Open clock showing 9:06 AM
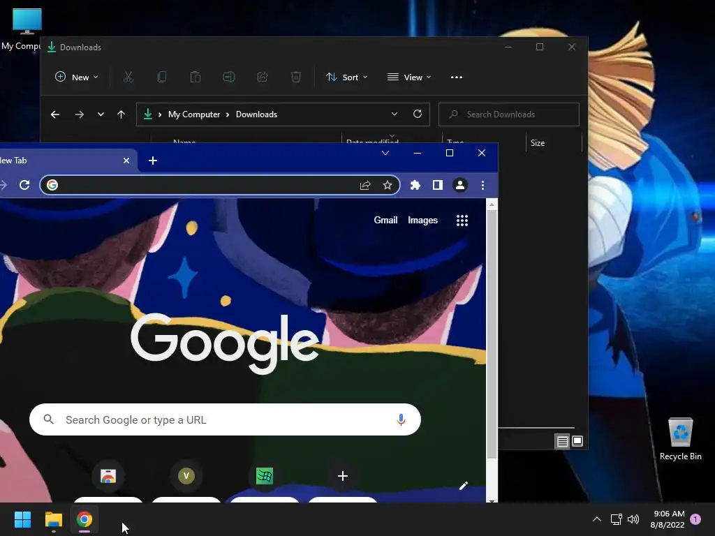Image resolution: width=715 pixels, height=536 pixels. pos(668,519)
